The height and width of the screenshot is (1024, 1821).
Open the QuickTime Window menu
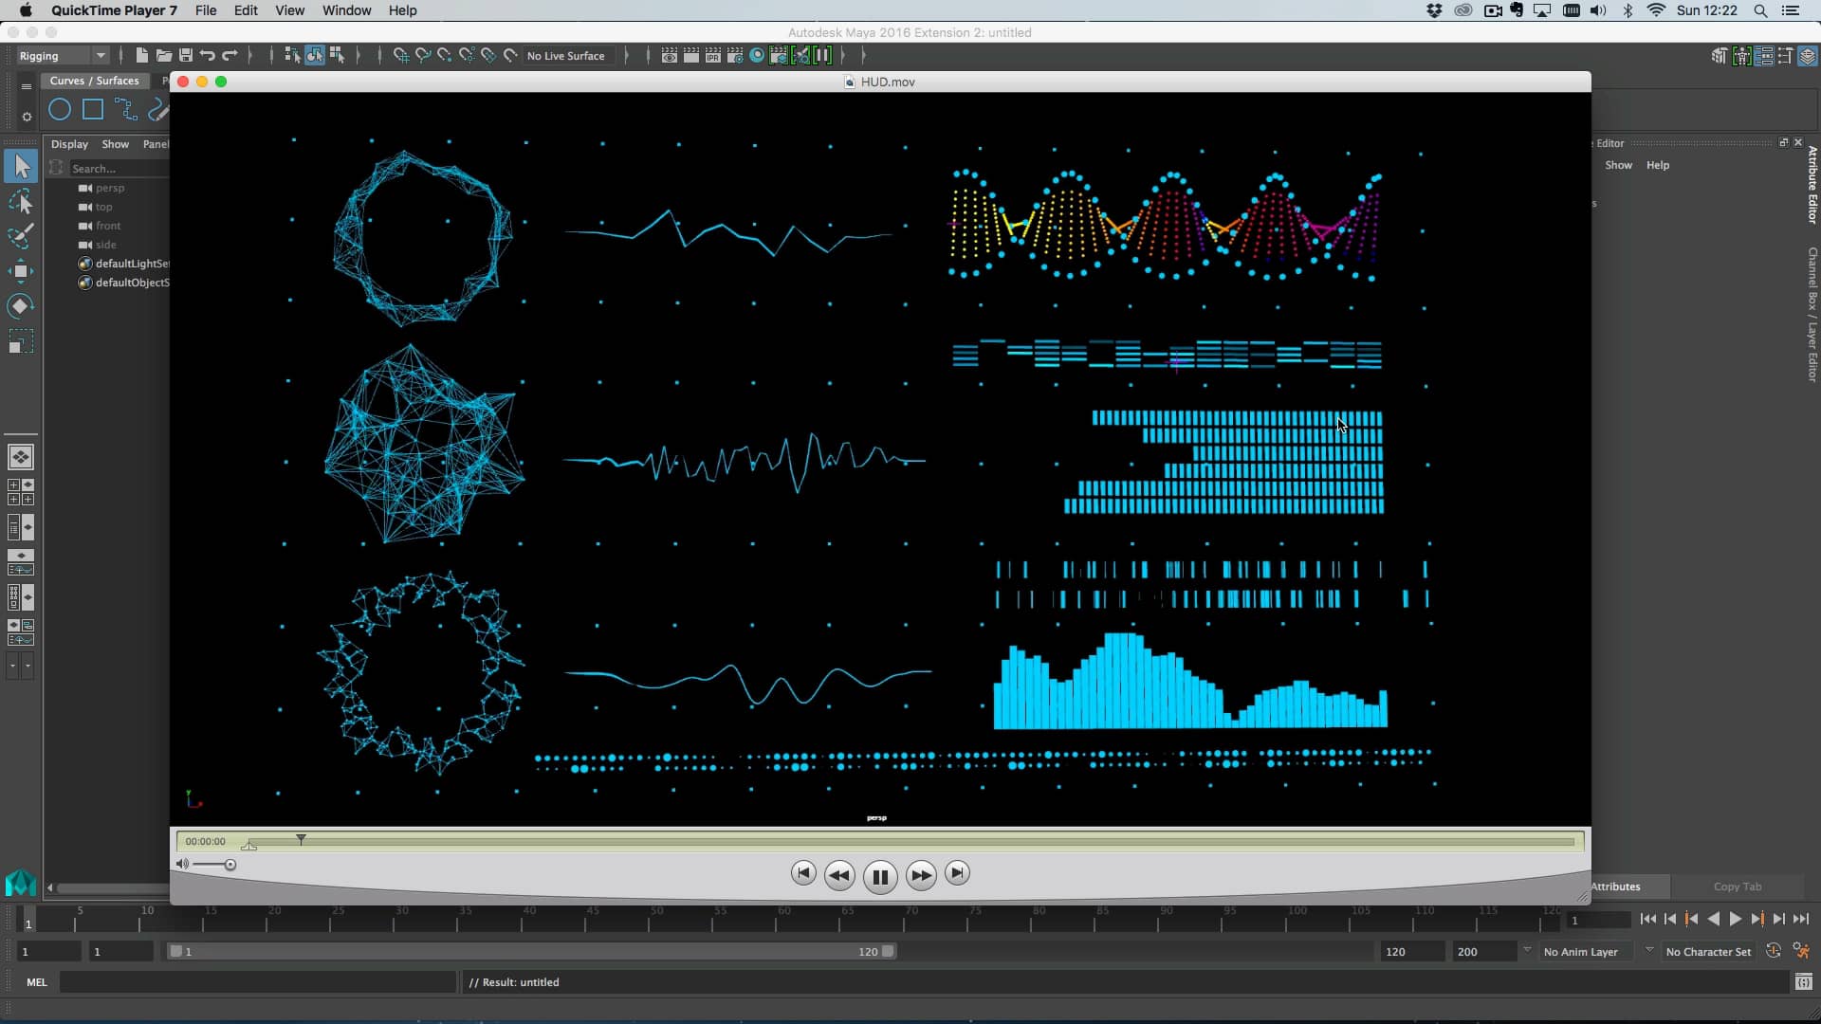click(346, 10)
